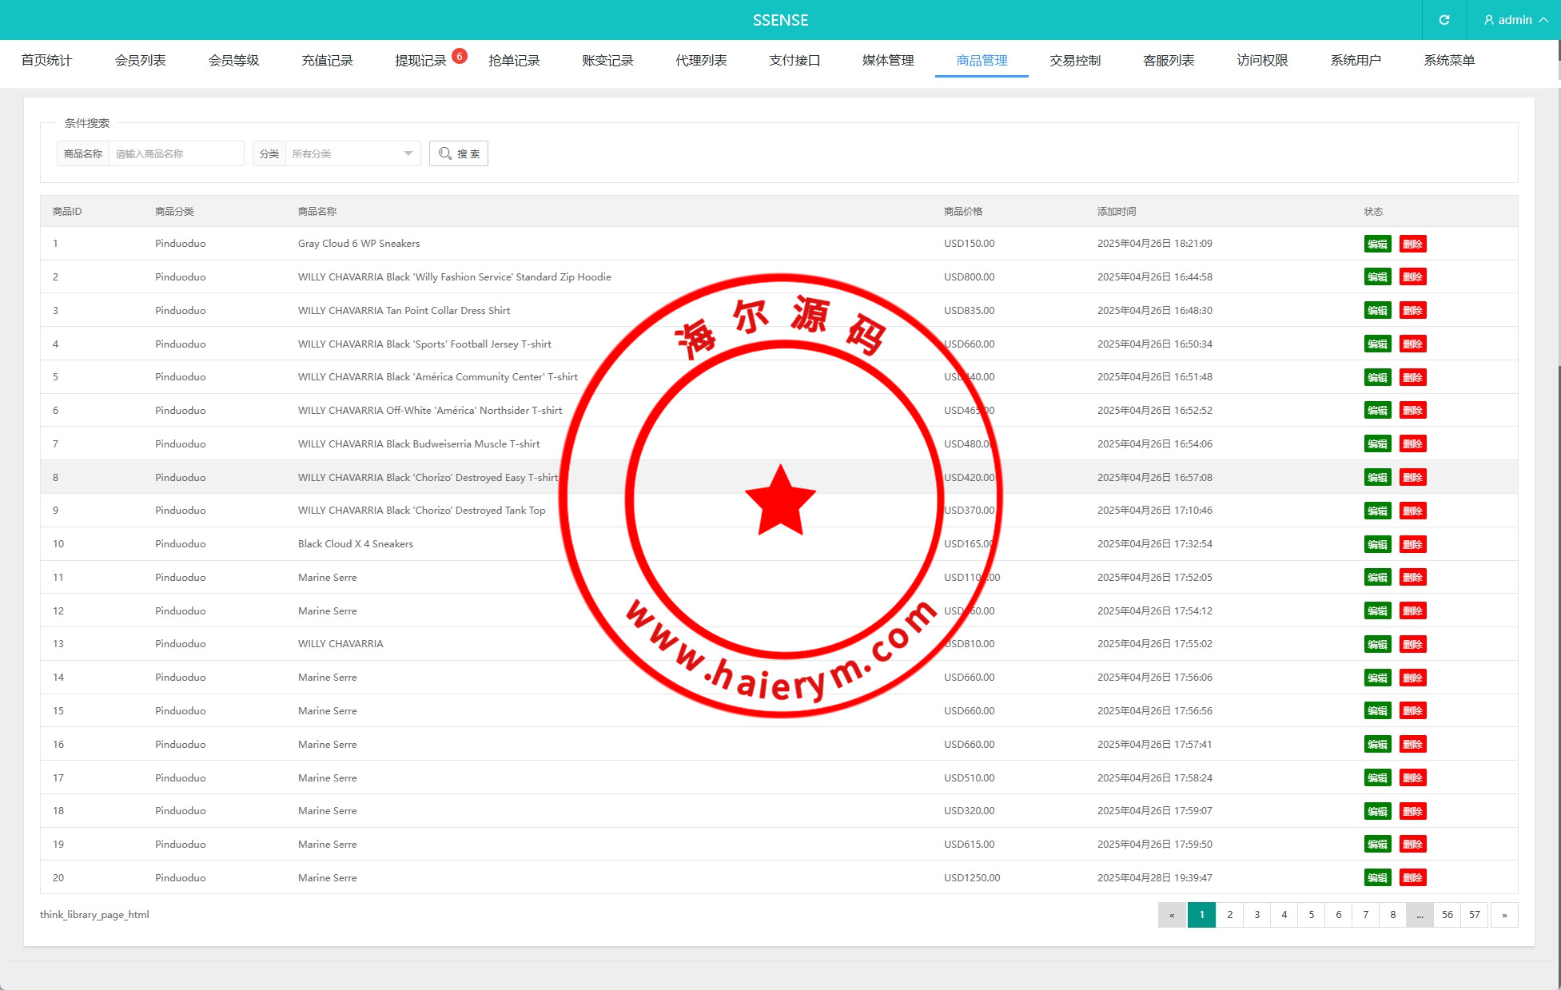Viewport: 1561px width, 990px height.
Task: Click the next page arrow (»)
Action: (1504, 915)
